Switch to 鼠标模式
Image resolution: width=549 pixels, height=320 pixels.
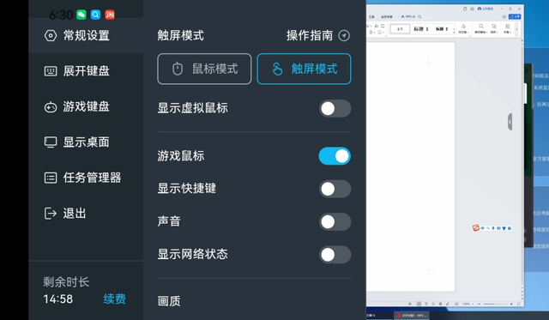point(204,69)
